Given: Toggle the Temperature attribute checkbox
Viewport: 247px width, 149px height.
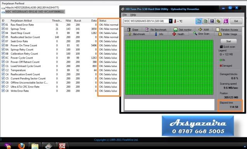Looking at the screenshot, I should tap(3, 70).
